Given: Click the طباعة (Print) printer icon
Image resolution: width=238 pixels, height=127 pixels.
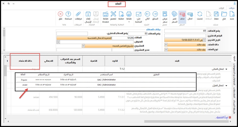Looking at the screenshot, I should coord(129,14).
